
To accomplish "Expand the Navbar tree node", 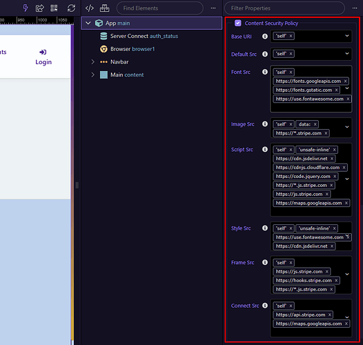I will point(92,62).
